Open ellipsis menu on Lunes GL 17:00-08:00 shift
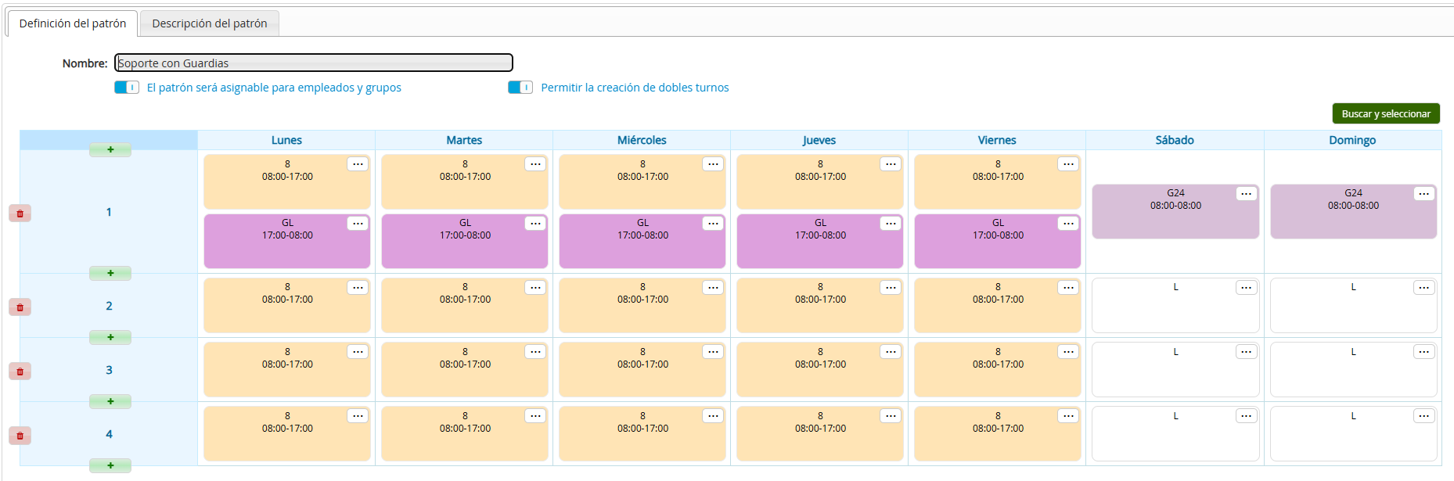The height and width of the screenshot is (481, 1454). 358,224
